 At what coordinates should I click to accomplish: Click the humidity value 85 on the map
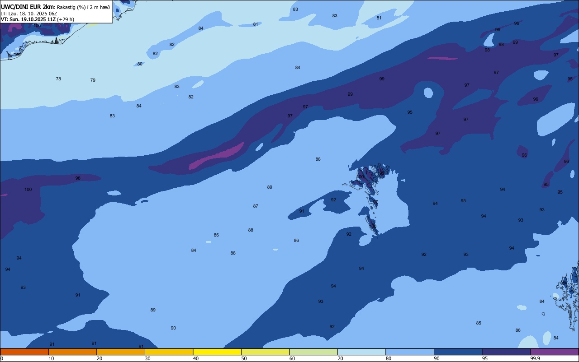479,323
